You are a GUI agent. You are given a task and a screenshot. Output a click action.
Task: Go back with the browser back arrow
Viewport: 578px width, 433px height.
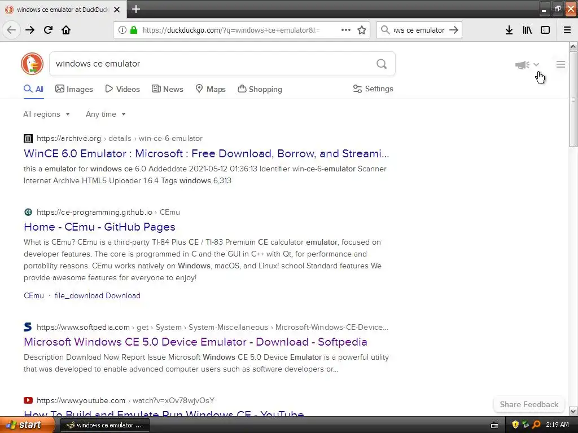coord(11,30)
